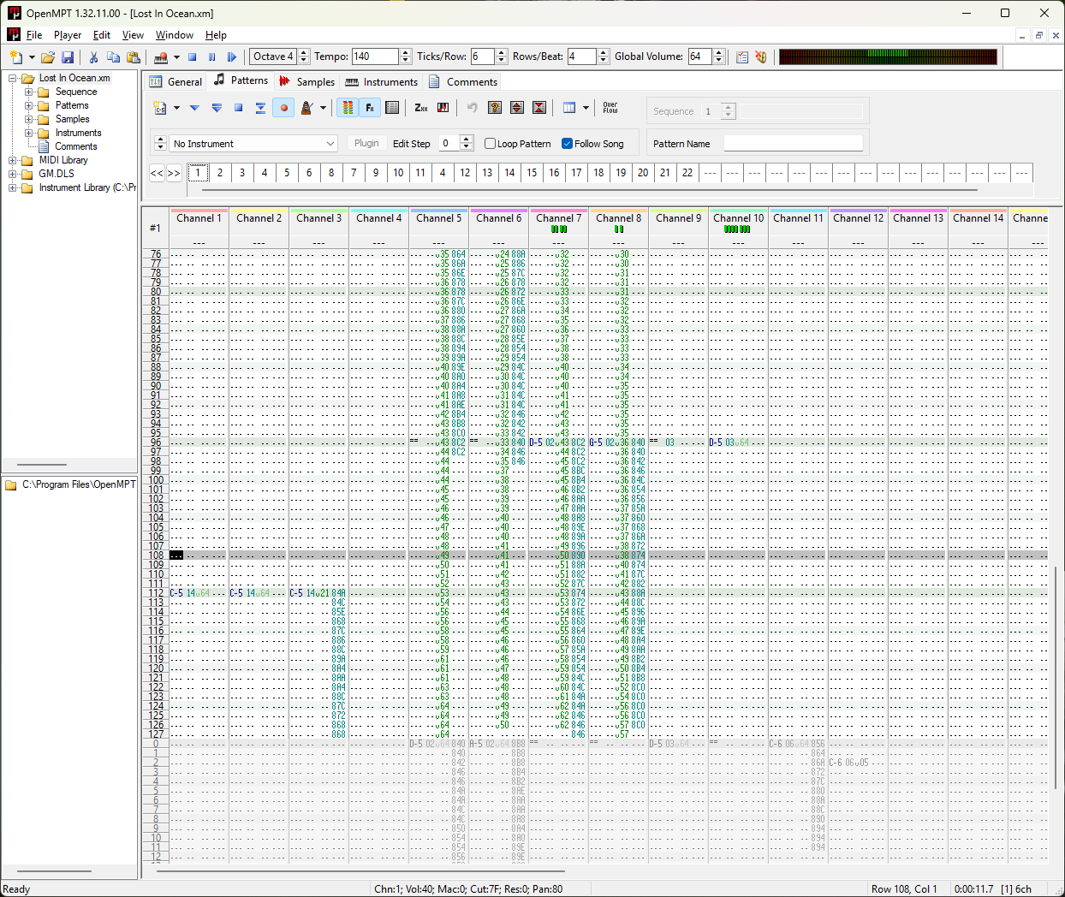Play pattern from start icon
1065x897 pixels.
(217, 108)
